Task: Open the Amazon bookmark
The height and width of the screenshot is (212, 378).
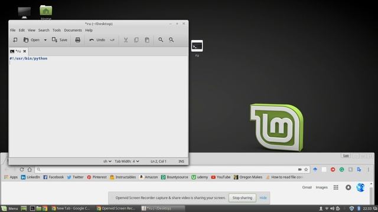Action: click(148, 177)
